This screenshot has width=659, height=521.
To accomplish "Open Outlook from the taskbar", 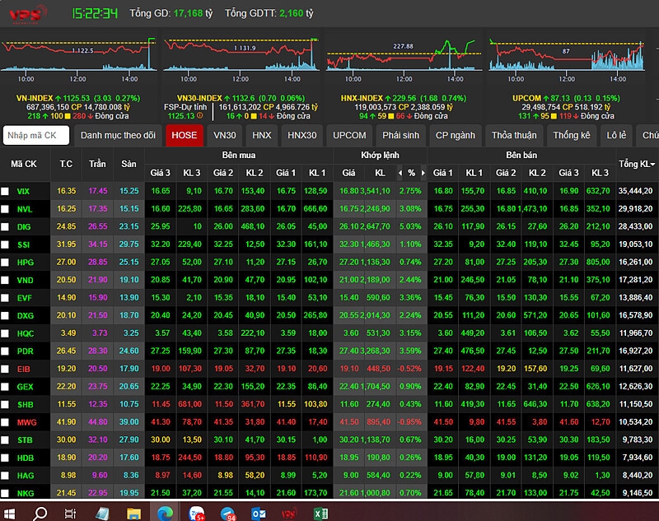I will click(258, 513).
